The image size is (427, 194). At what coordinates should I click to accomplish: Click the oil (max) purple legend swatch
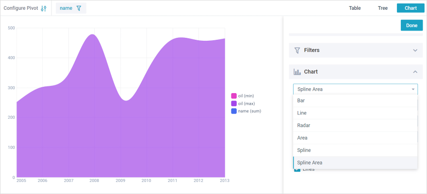click(x=234, y=103)
